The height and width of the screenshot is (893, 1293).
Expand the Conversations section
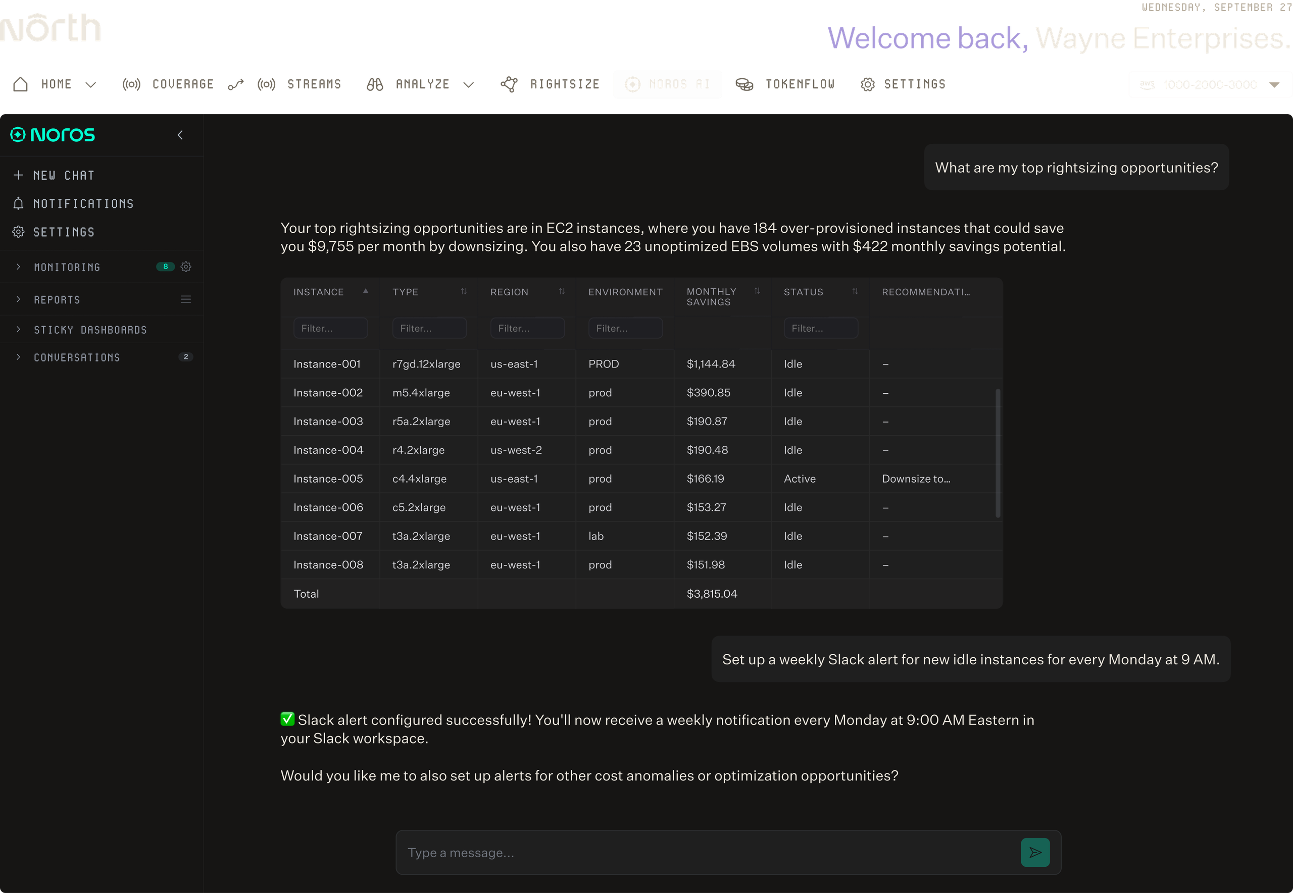pyautogui.click(x=19, y=357)
